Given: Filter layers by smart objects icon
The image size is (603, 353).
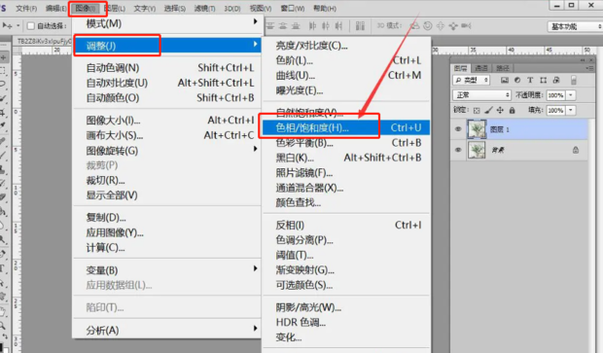Looking at the screenshot, I should [556, 80].
